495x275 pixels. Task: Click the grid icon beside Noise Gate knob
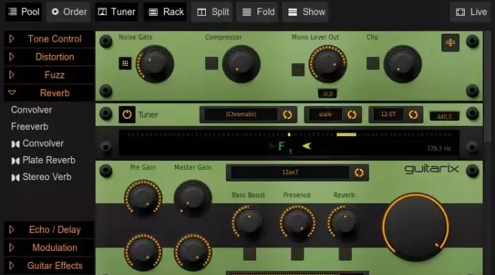[125, 64]
